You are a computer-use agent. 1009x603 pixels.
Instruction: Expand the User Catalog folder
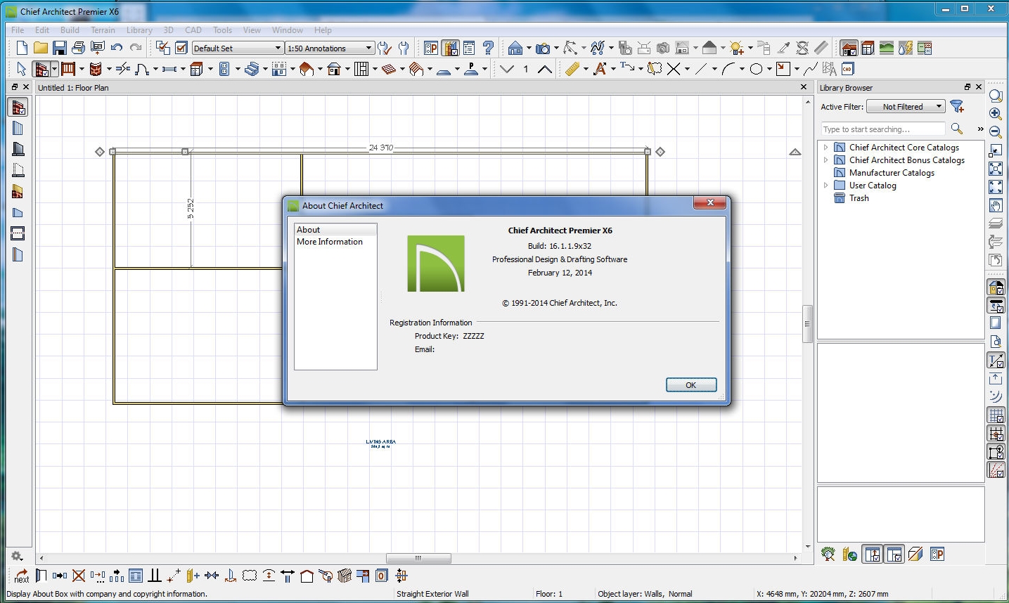click(x=825, y=186)
